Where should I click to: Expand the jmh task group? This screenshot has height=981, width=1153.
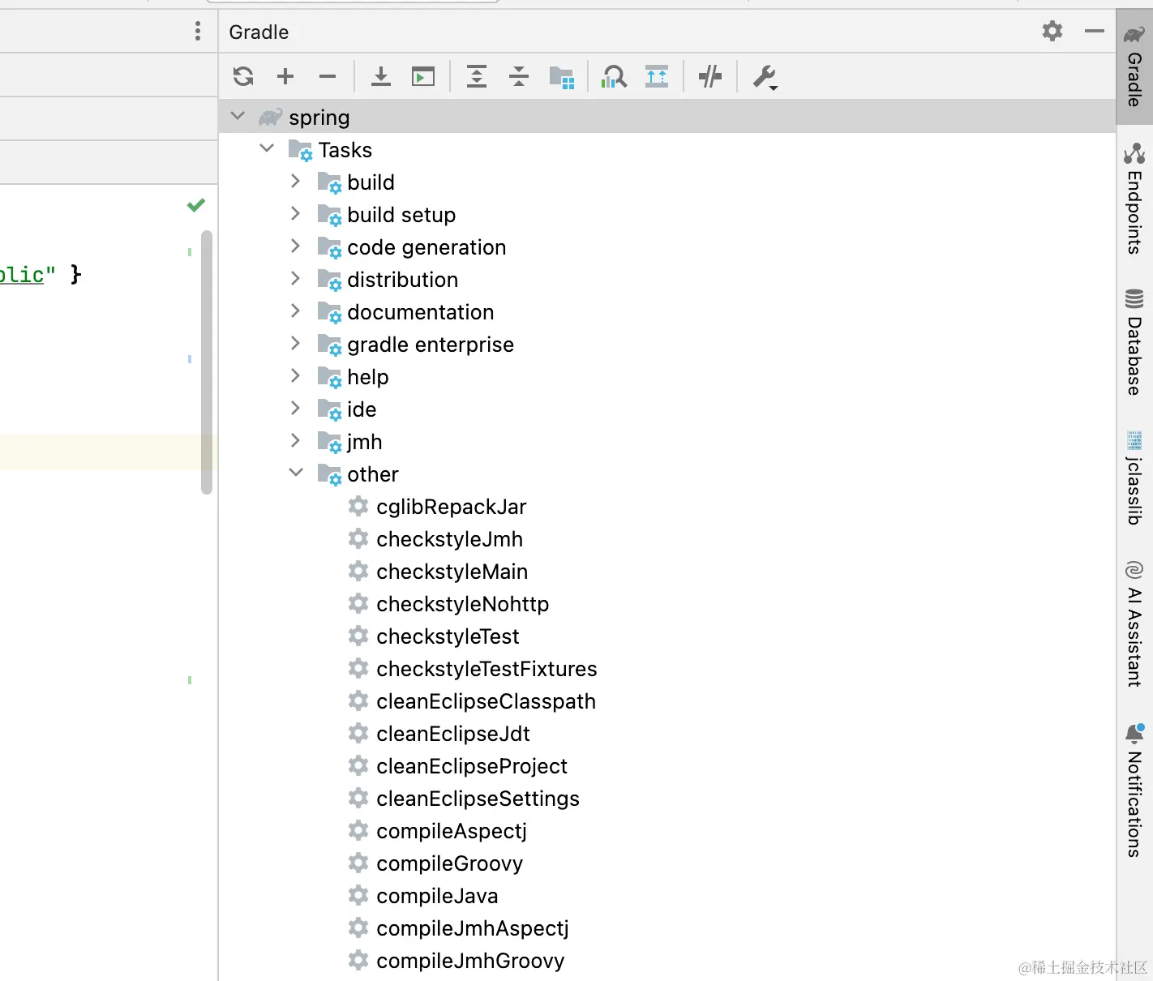pos(296,440)
